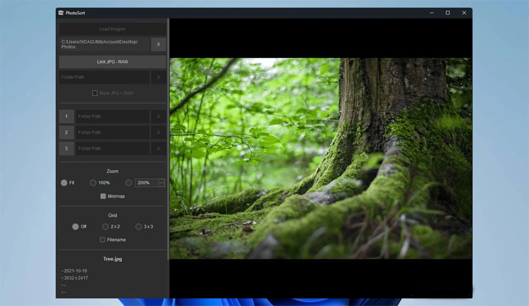Enable the Move JPG + RAW checkbox
Viewport: 529px width, 306px height.
(95, 93)
